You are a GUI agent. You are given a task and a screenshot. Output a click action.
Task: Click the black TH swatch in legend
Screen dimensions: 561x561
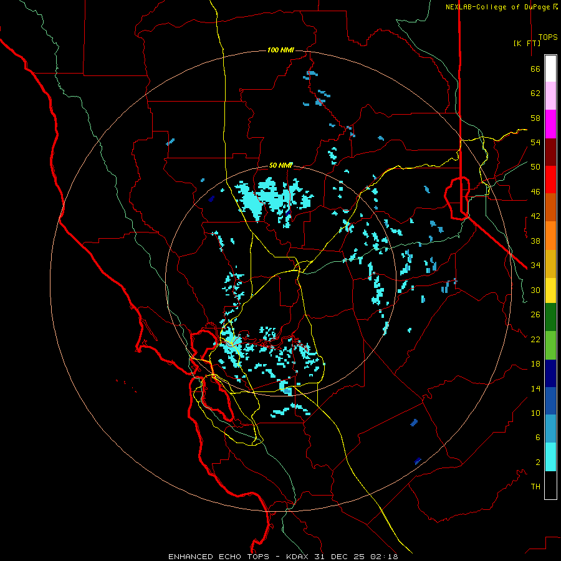[550, 485]
